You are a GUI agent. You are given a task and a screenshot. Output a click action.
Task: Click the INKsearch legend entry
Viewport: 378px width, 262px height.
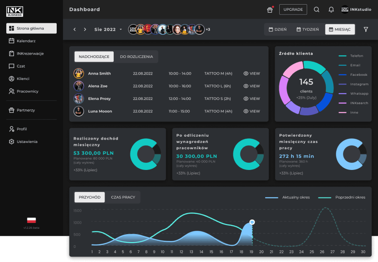point(353,103)
